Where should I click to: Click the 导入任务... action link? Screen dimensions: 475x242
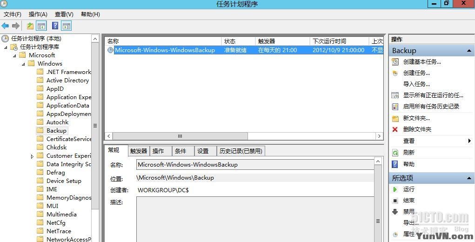coord(416,84)
